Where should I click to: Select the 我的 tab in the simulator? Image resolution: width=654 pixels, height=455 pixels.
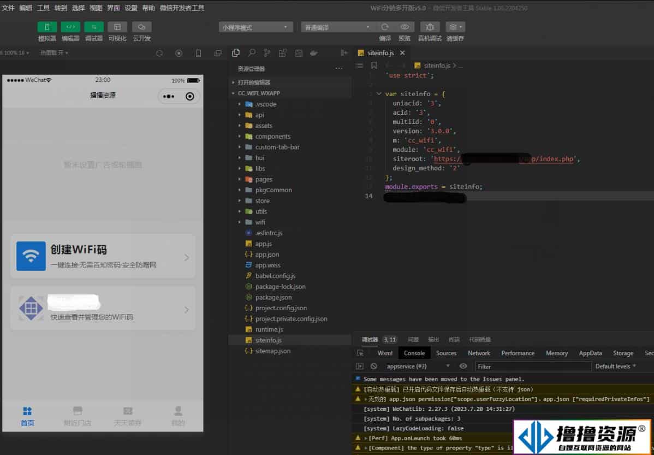point(178,416)
